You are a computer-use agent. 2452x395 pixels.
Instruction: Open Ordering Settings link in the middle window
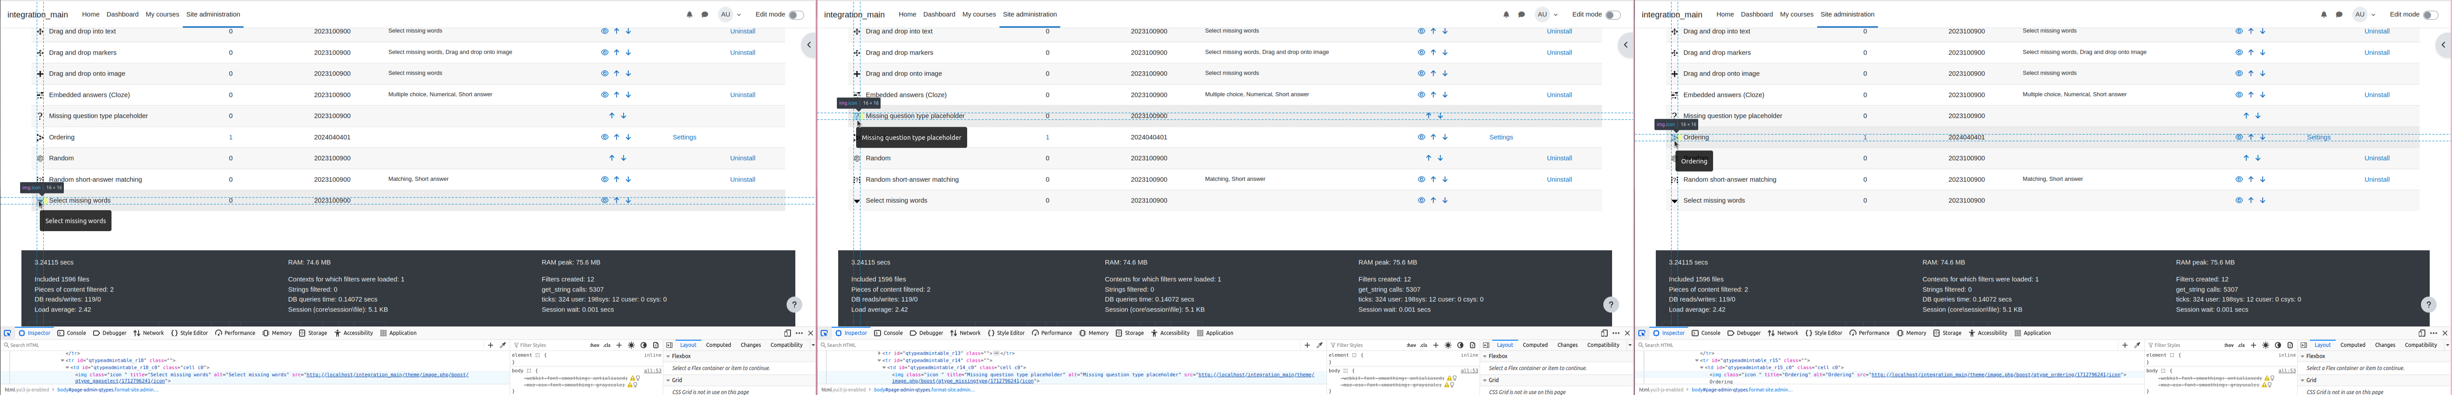[x=1501, y=137]
